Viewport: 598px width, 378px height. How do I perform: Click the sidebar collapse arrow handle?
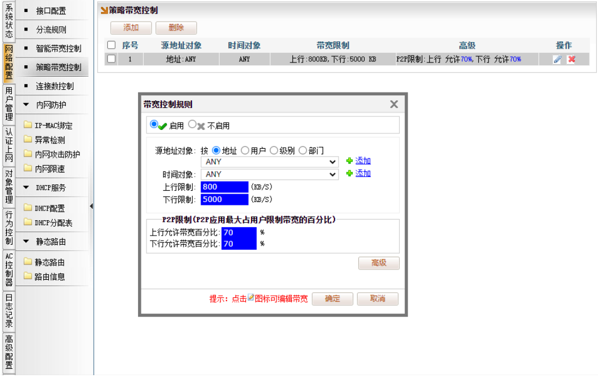(91, 206)
